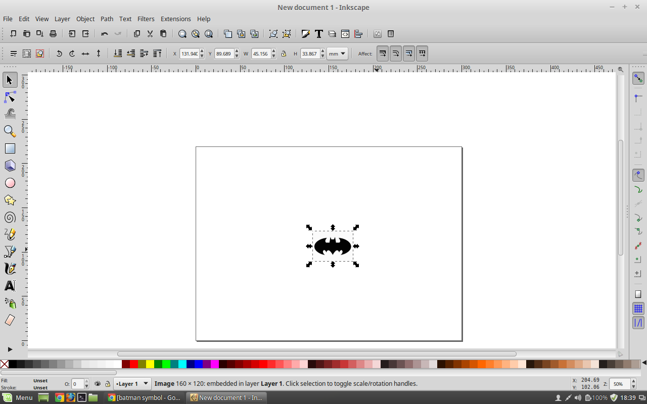The width and height of the screenshot is (647, 404).
Task: Open the Object menu
Action: tap(85, 19)
